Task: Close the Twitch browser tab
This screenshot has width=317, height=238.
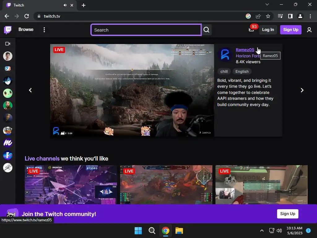Action: click(72, 5)
